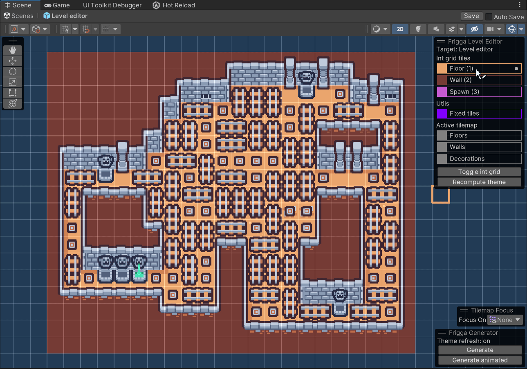Select the Rect transform tool
527x369 pixels.
click(x=13, y=93)
